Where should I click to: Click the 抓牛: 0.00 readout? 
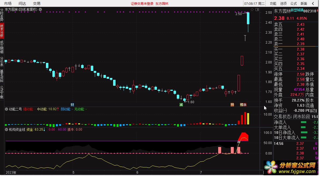(x=75, y=130)
